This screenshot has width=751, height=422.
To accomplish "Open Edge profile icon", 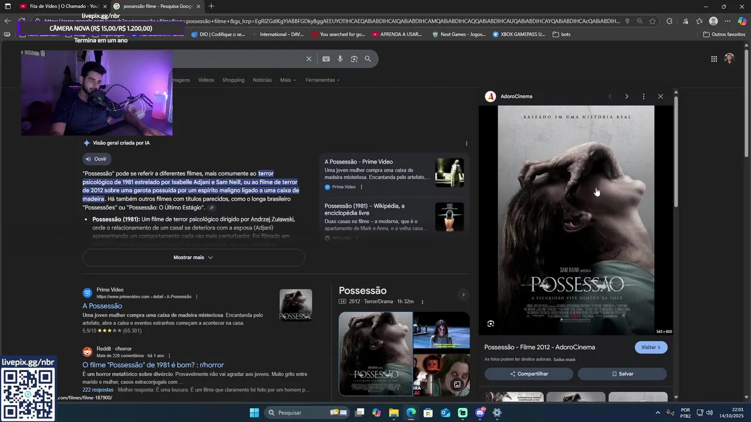I will point(713,21).
